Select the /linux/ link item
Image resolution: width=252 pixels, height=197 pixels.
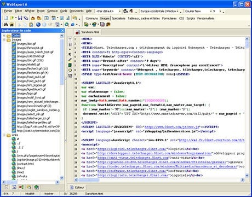pyautogui.click(x=21, y=168)
